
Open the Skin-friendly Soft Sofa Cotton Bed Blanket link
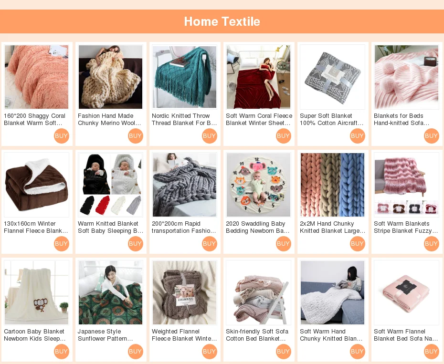pos(257,335)
